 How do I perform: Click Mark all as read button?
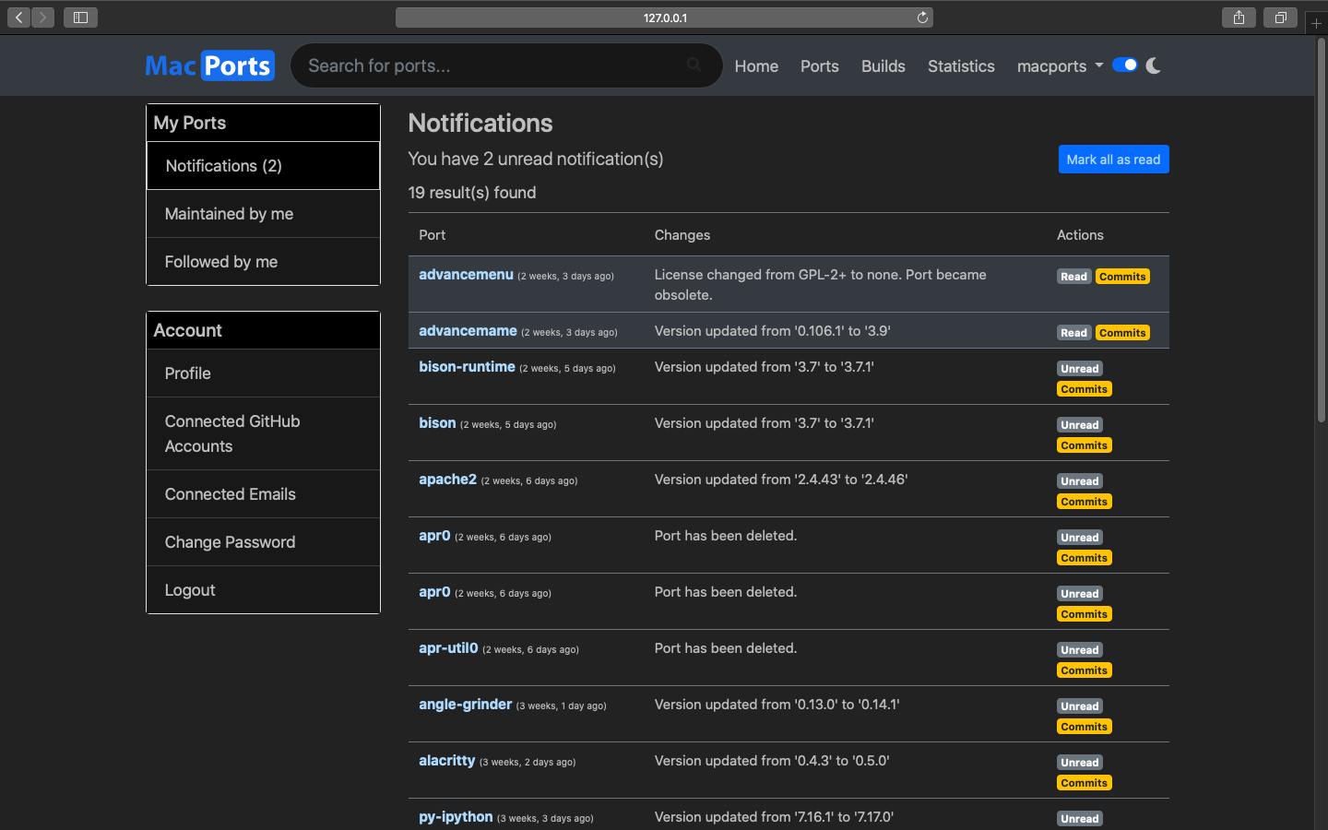[1113, 160]
